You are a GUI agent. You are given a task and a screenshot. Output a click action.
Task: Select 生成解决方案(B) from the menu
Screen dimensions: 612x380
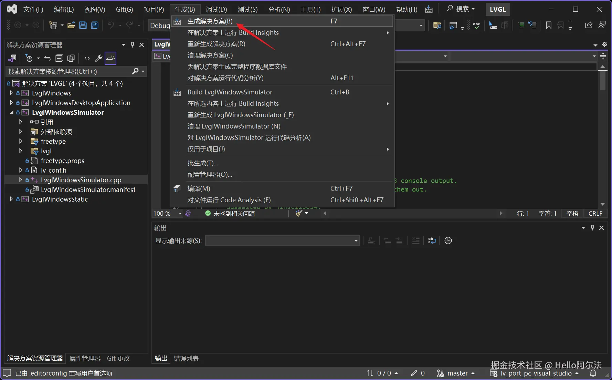(x=282, y=21)
